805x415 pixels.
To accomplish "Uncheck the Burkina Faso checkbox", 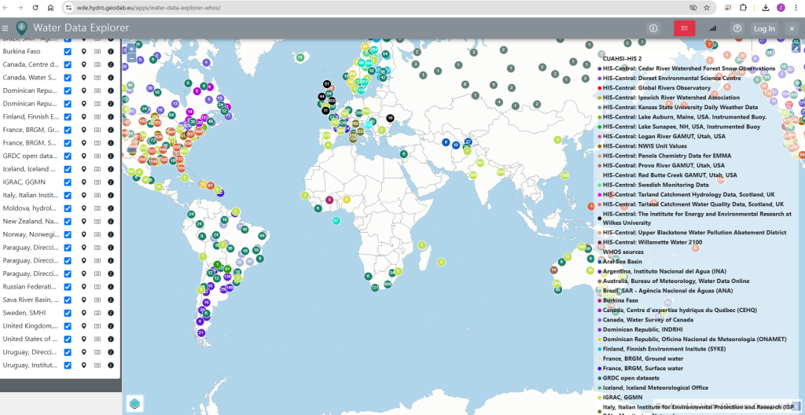I will pos(68,51).
